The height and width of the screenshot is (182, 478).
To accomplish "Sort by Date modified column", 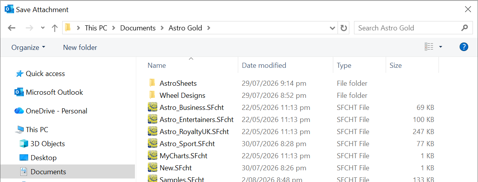I will click(264, 65).
